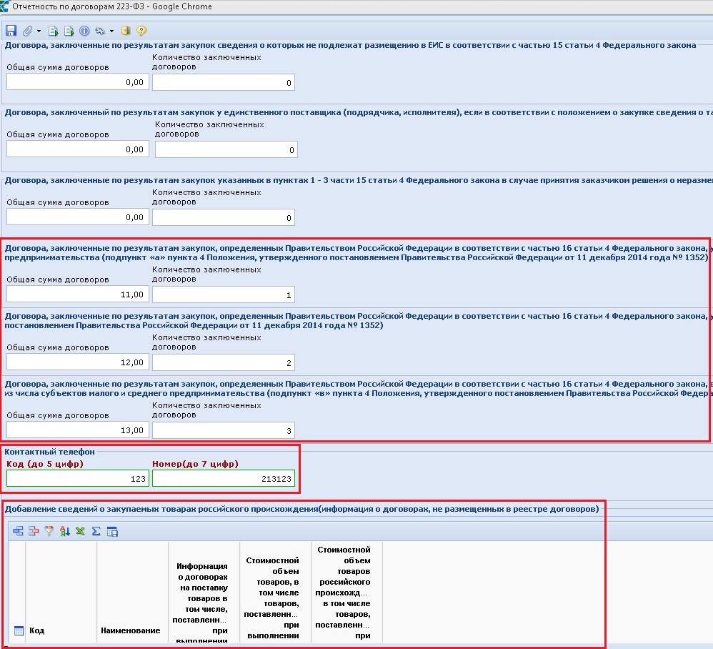
Task: Click the Наименование column header
Action: [x=130, y=630]
